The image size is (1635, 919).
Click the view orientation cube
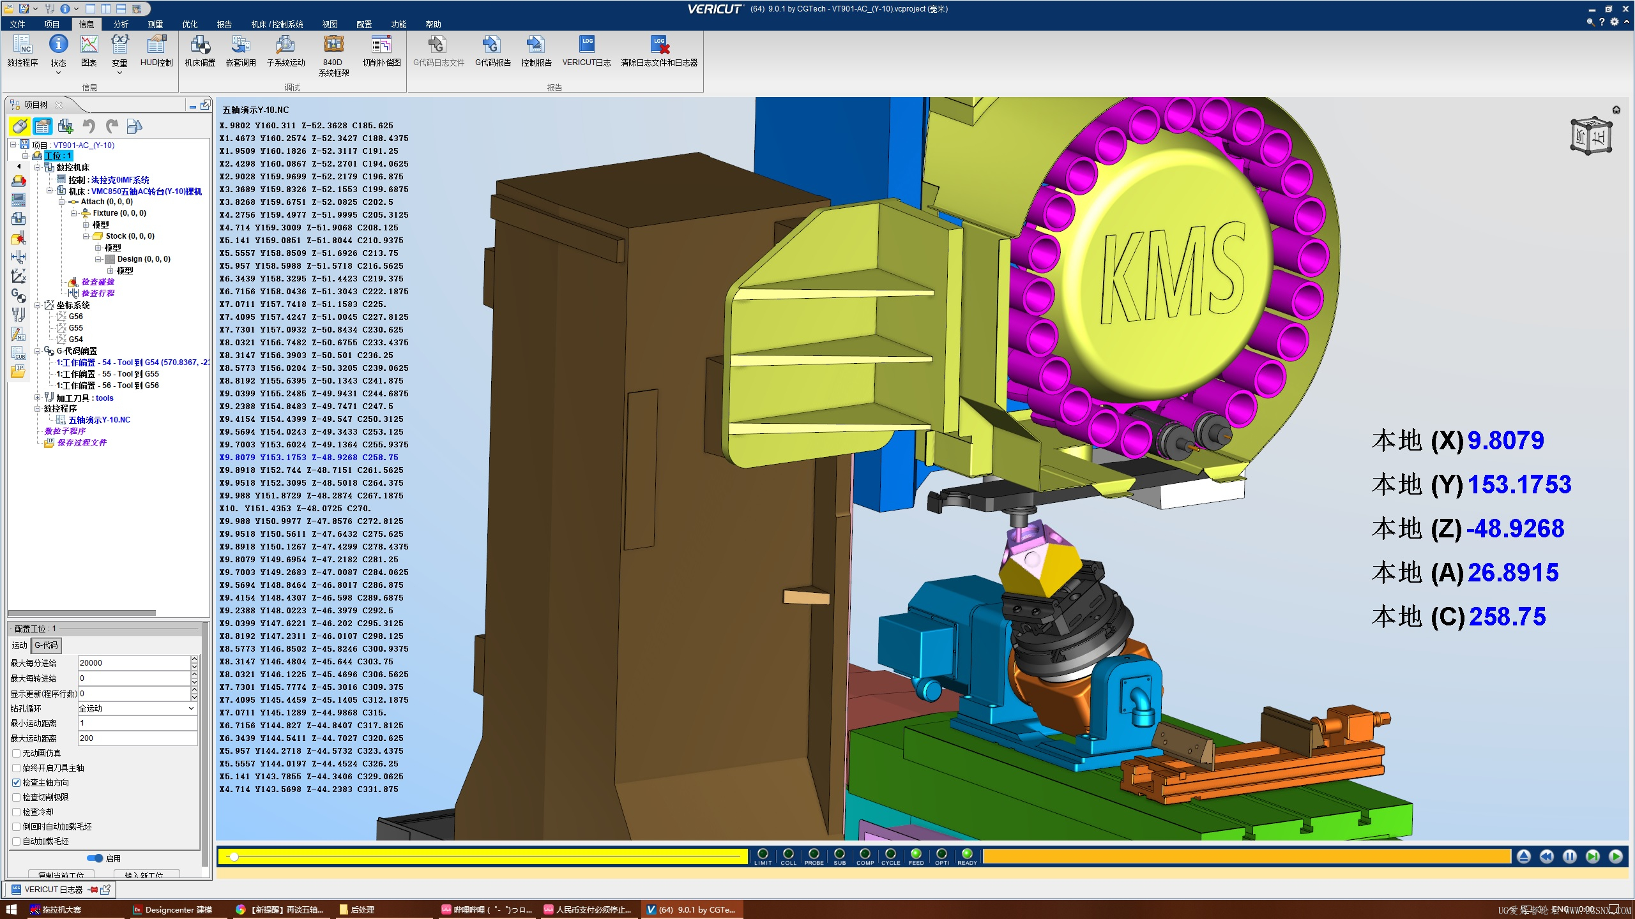1591,135
